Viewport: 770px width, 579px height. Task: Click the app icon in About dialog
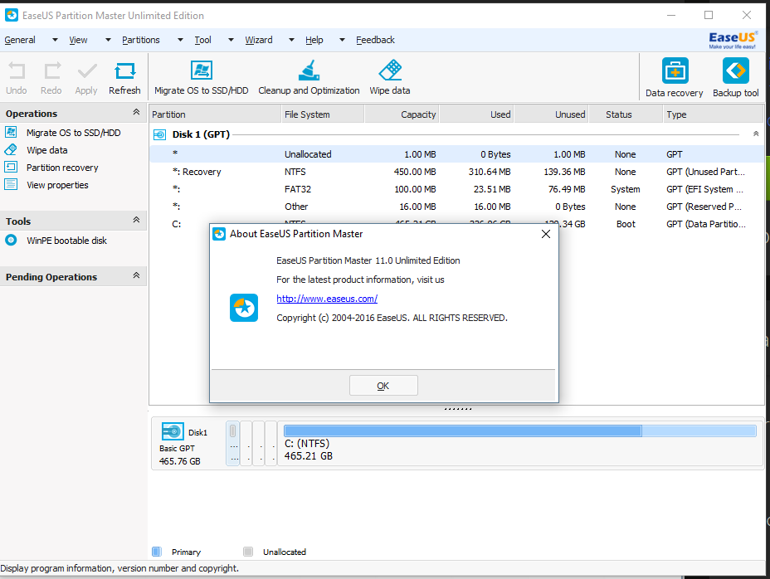click(x=244, y=308)
